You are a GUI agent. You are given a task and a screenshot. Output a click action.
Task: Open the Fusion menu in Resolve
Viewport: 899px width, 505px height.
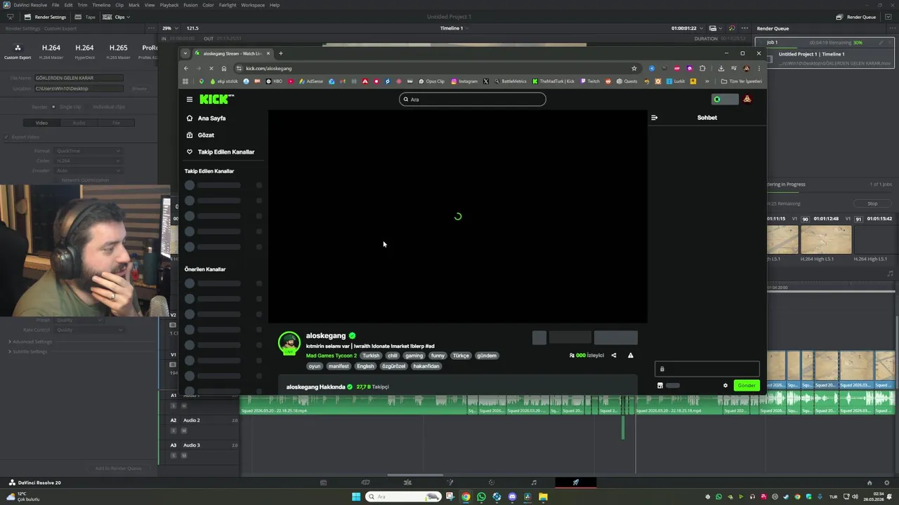pyautogui.click(x=190, y=5)
